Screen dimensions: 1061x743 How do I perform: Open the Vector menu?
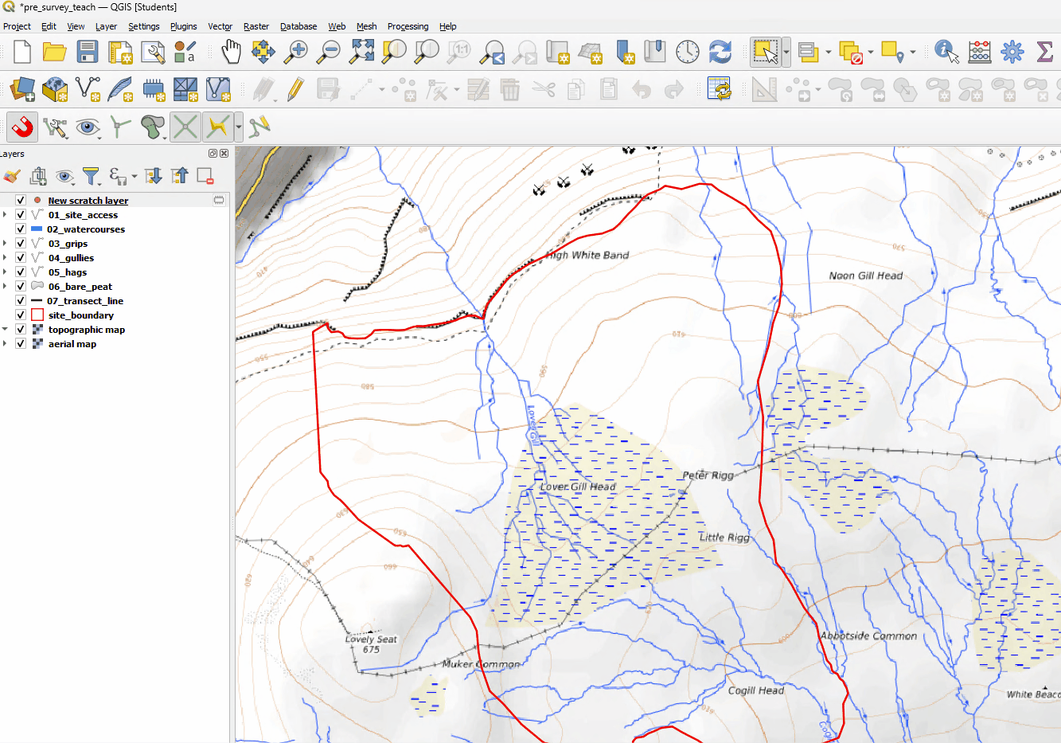point(220,26)
